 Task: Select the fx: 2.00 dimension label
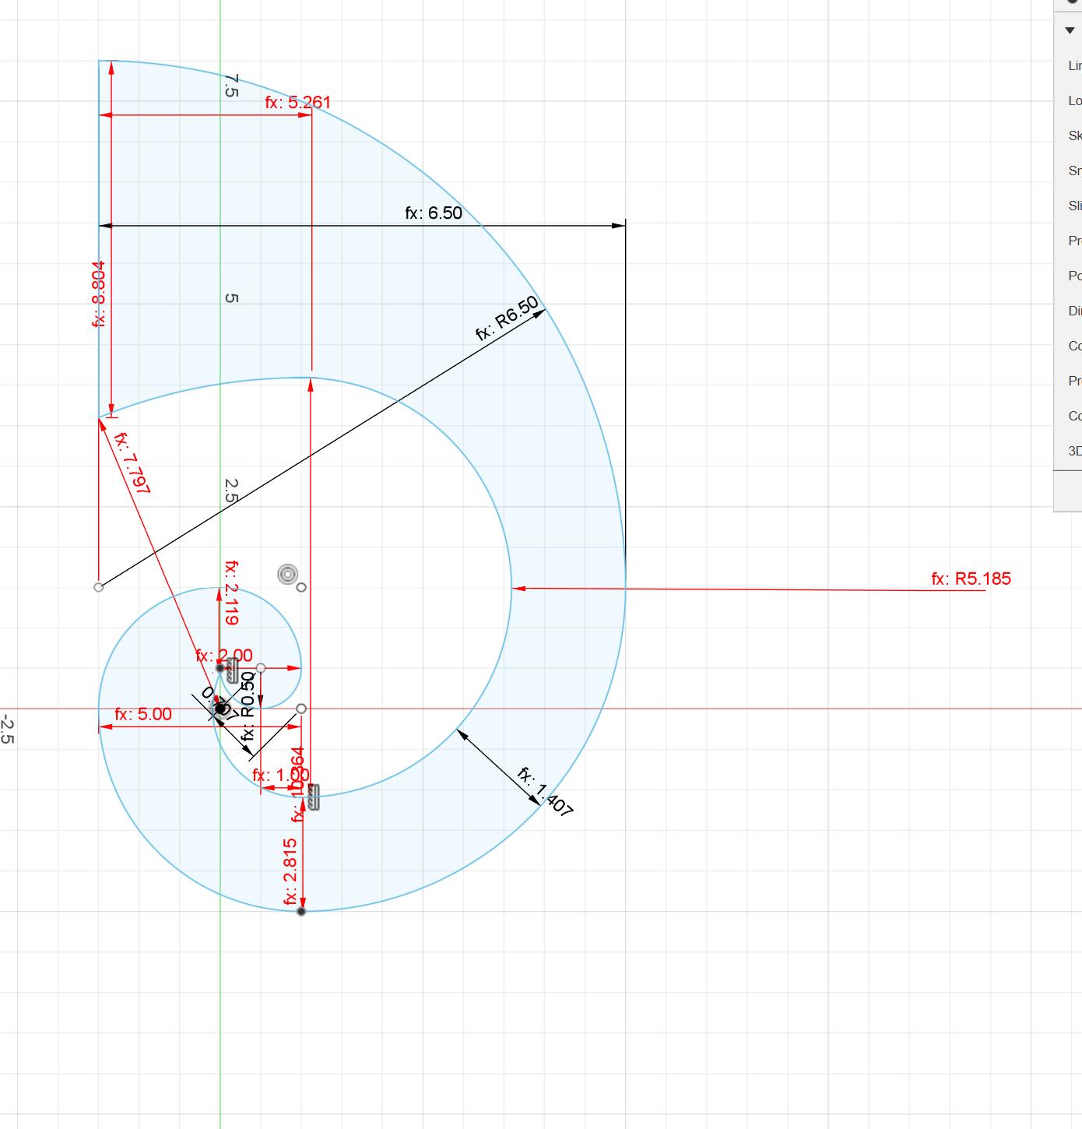tap(224, 656)
